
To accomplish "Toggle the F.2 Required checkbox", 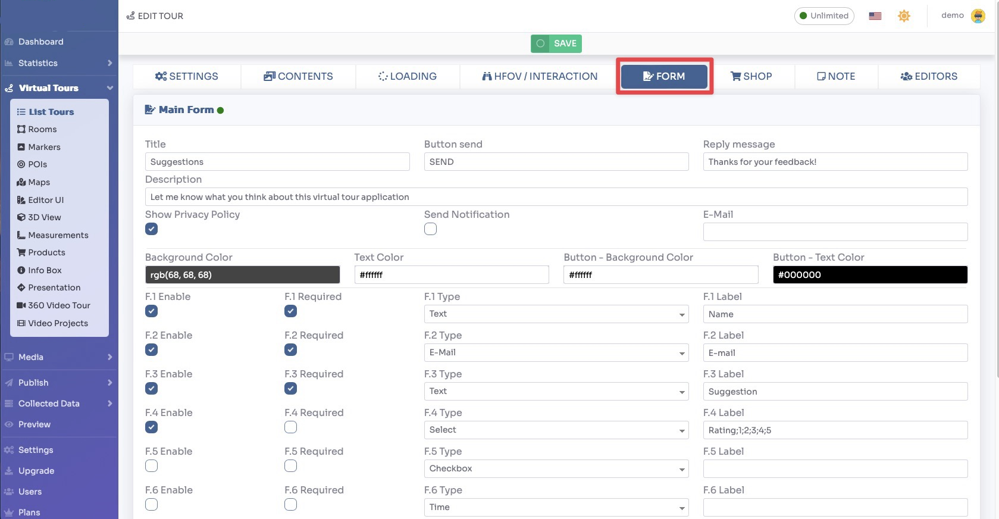I will pyautogui.click(x=290, y=350).
